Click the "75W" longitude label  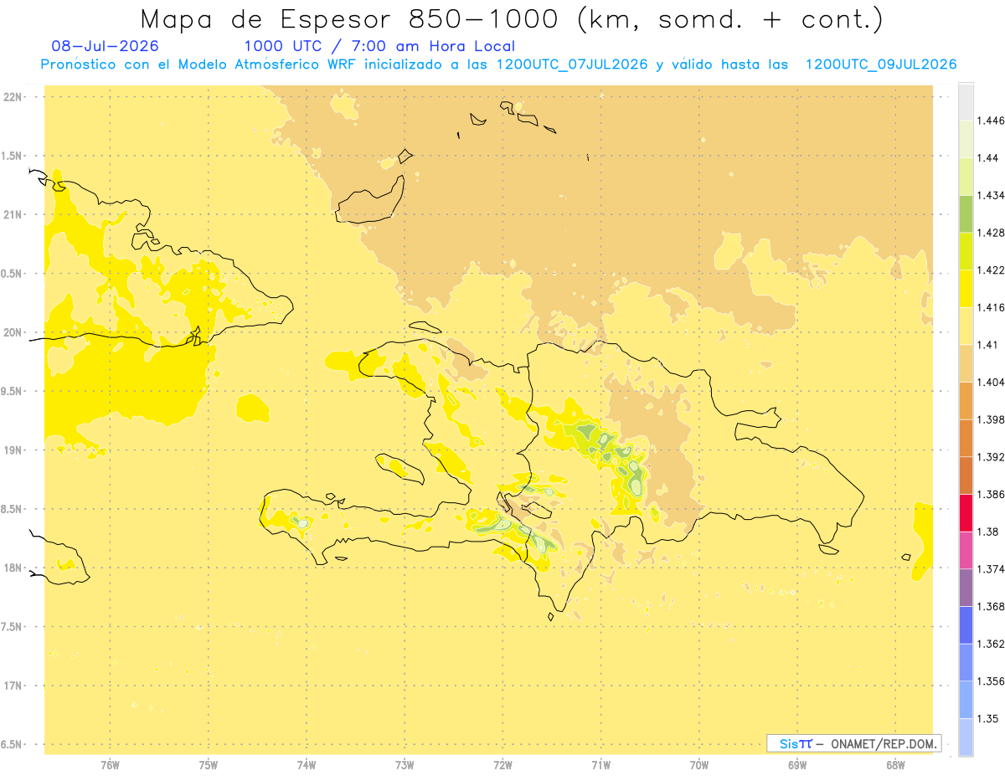pyautogui.click(x=209, y=765)
